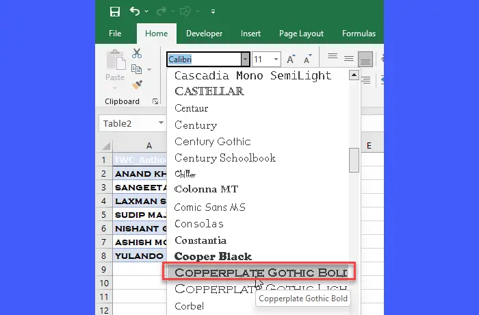
Task: Click the font list scrollbar thumb
Action: click(x=354, y=160)
